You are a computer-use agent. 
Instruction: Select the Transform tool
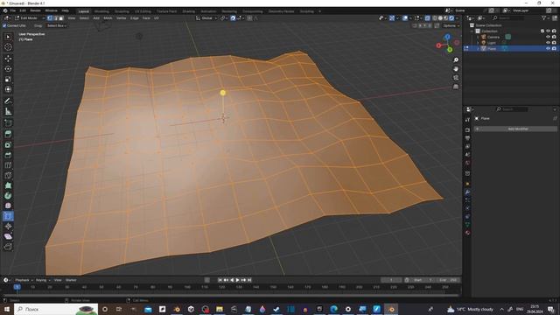pos(8,89)
